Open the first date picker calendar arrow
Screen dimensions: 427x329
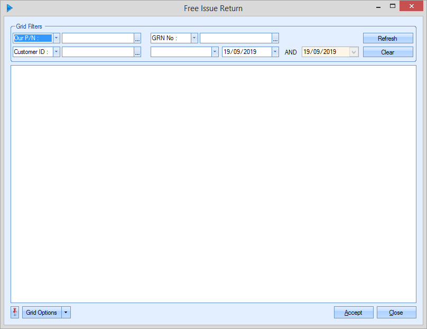275,52
